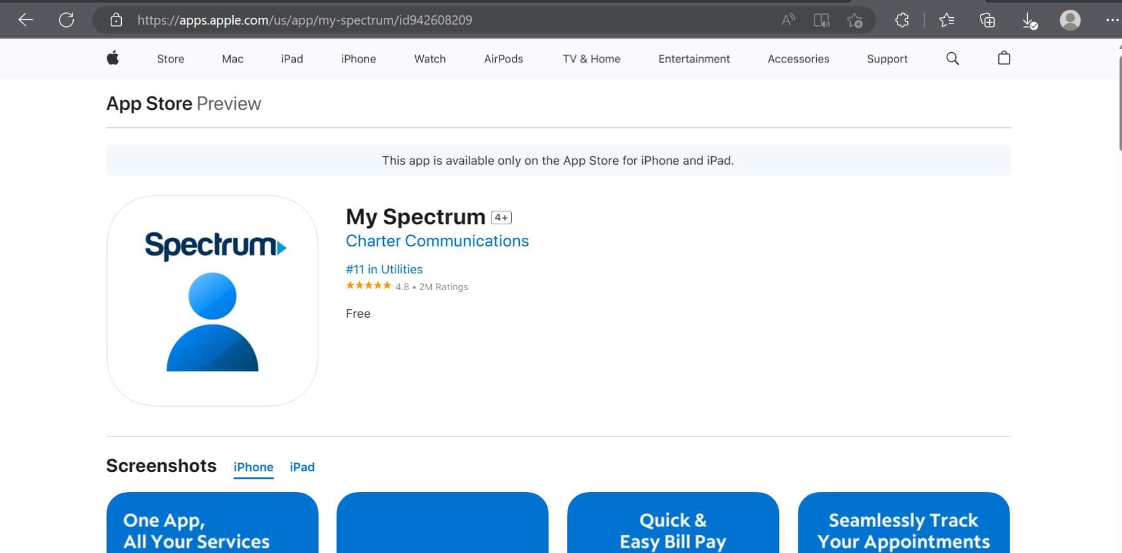
Task: Select the iPad screenshots tab
Action: coord(302,467)
